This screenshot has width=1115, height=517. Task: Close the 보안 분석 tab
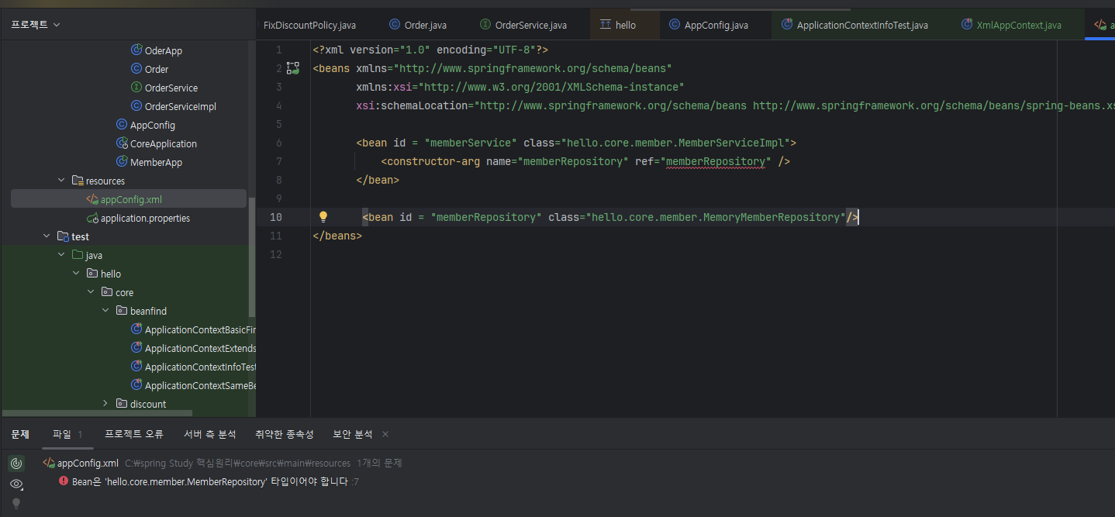(x=385, y=434)
